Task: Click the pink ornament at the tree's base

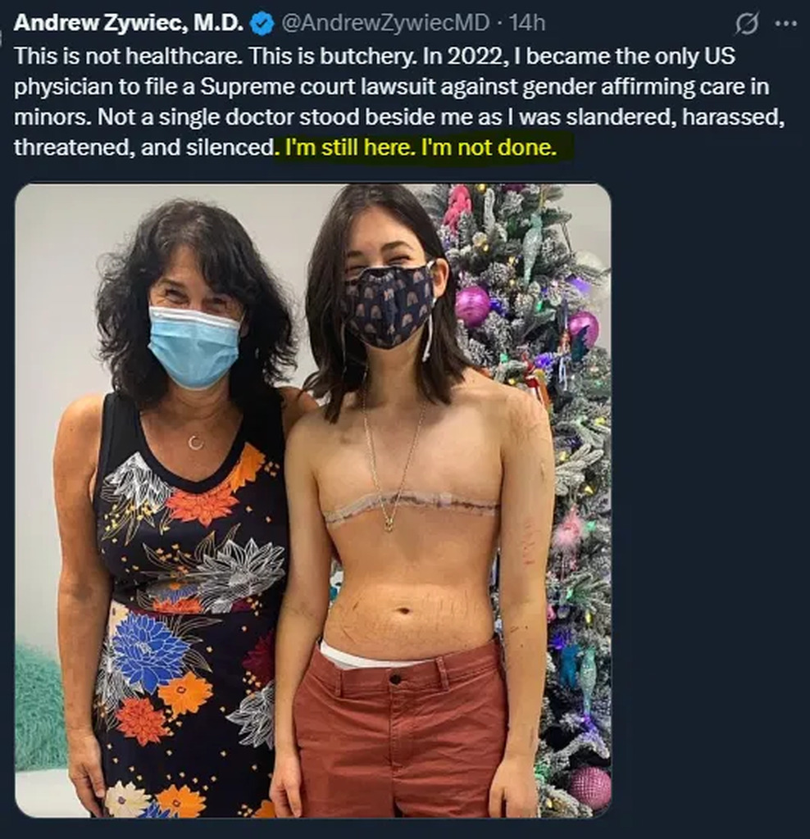Action: (590, 787)
